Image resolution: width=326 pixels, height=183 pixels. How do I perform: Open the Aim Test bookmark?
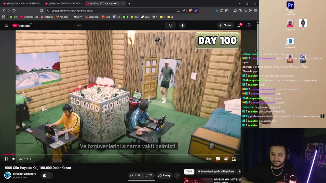pyautogui.click(x=62, y=17)
